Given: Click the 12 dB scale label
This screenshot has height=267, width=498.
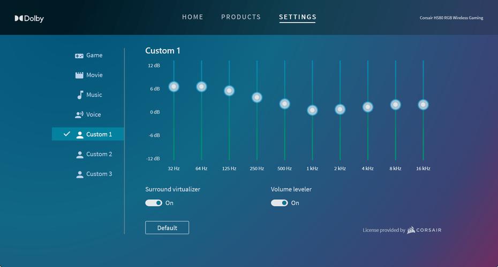Looking at the screenshot, I should (x=154, y=66).
